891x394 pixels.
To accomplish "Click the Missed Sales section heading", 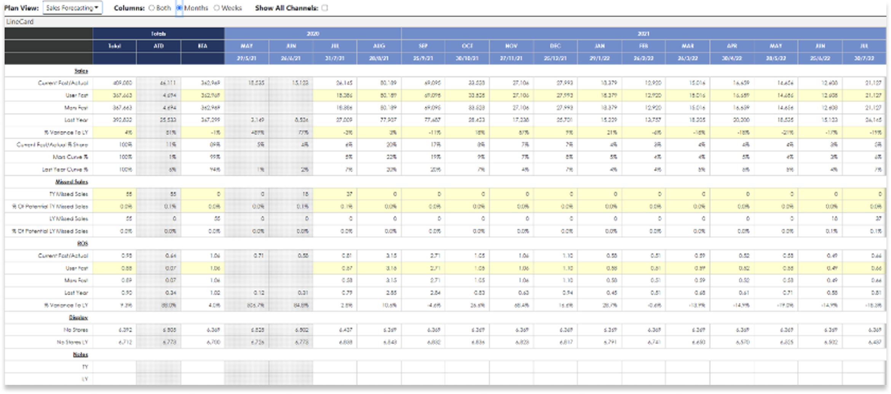I will tap(72, 182).
